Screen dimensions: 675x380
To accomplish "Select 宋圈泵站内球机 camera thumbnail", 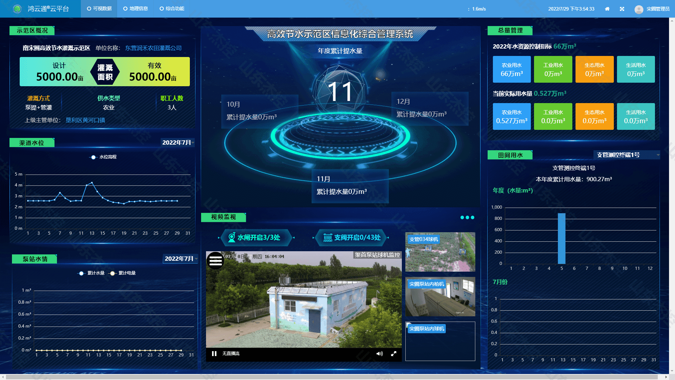I will (440, 341).
